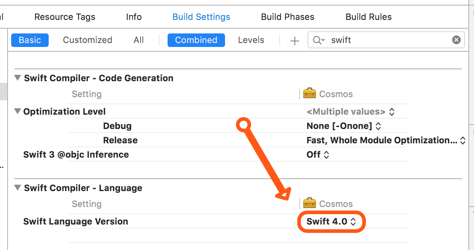The image size is (474, 250).
Task: Collapse the Optimization Level group
Action: 17,111
